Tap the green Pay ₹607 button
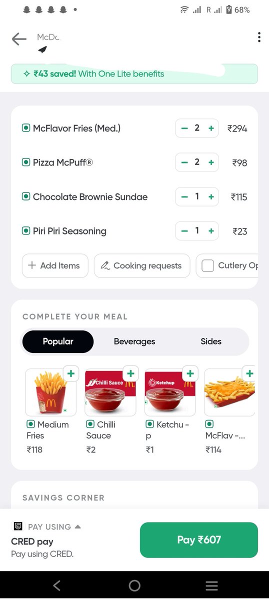The height and width of the screenshot is (600, 269). tap(199, 540)
